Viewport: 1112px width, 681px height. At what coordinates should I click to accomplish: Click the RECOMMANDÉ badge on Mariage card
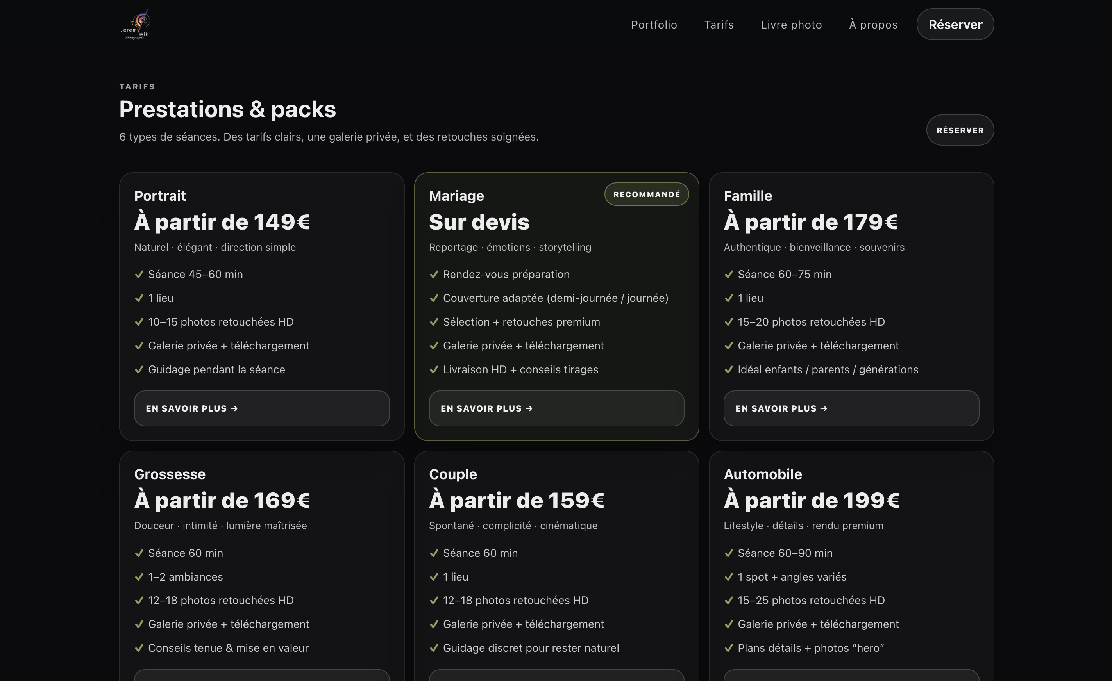pos(646,194)
